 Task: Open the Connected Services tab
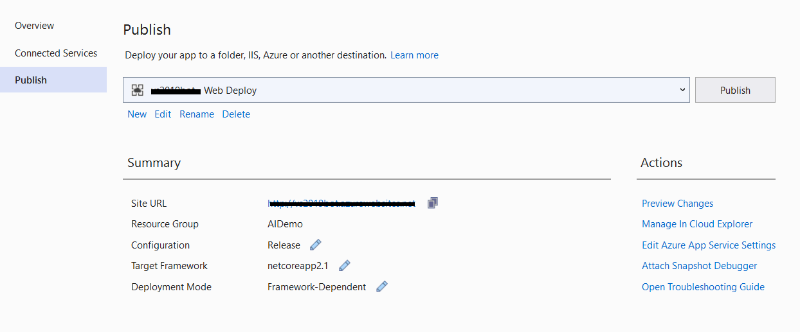point(56,53)
